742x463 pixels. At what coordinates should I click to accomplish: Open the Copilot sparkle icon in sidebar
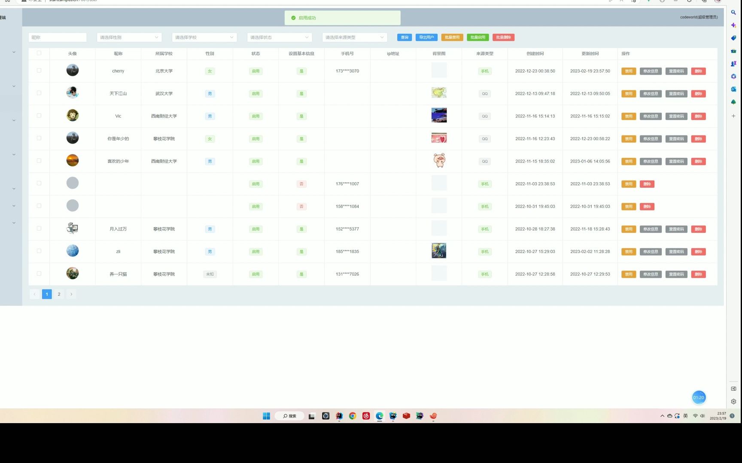pyautogui.click(x=733, y=25)
